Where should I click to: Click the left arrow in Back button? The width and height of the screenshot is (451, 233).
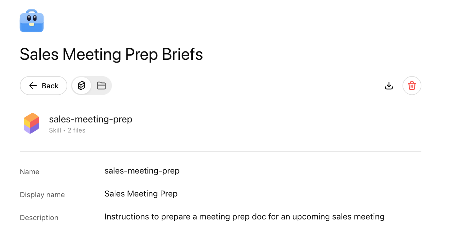pos(33,86)
